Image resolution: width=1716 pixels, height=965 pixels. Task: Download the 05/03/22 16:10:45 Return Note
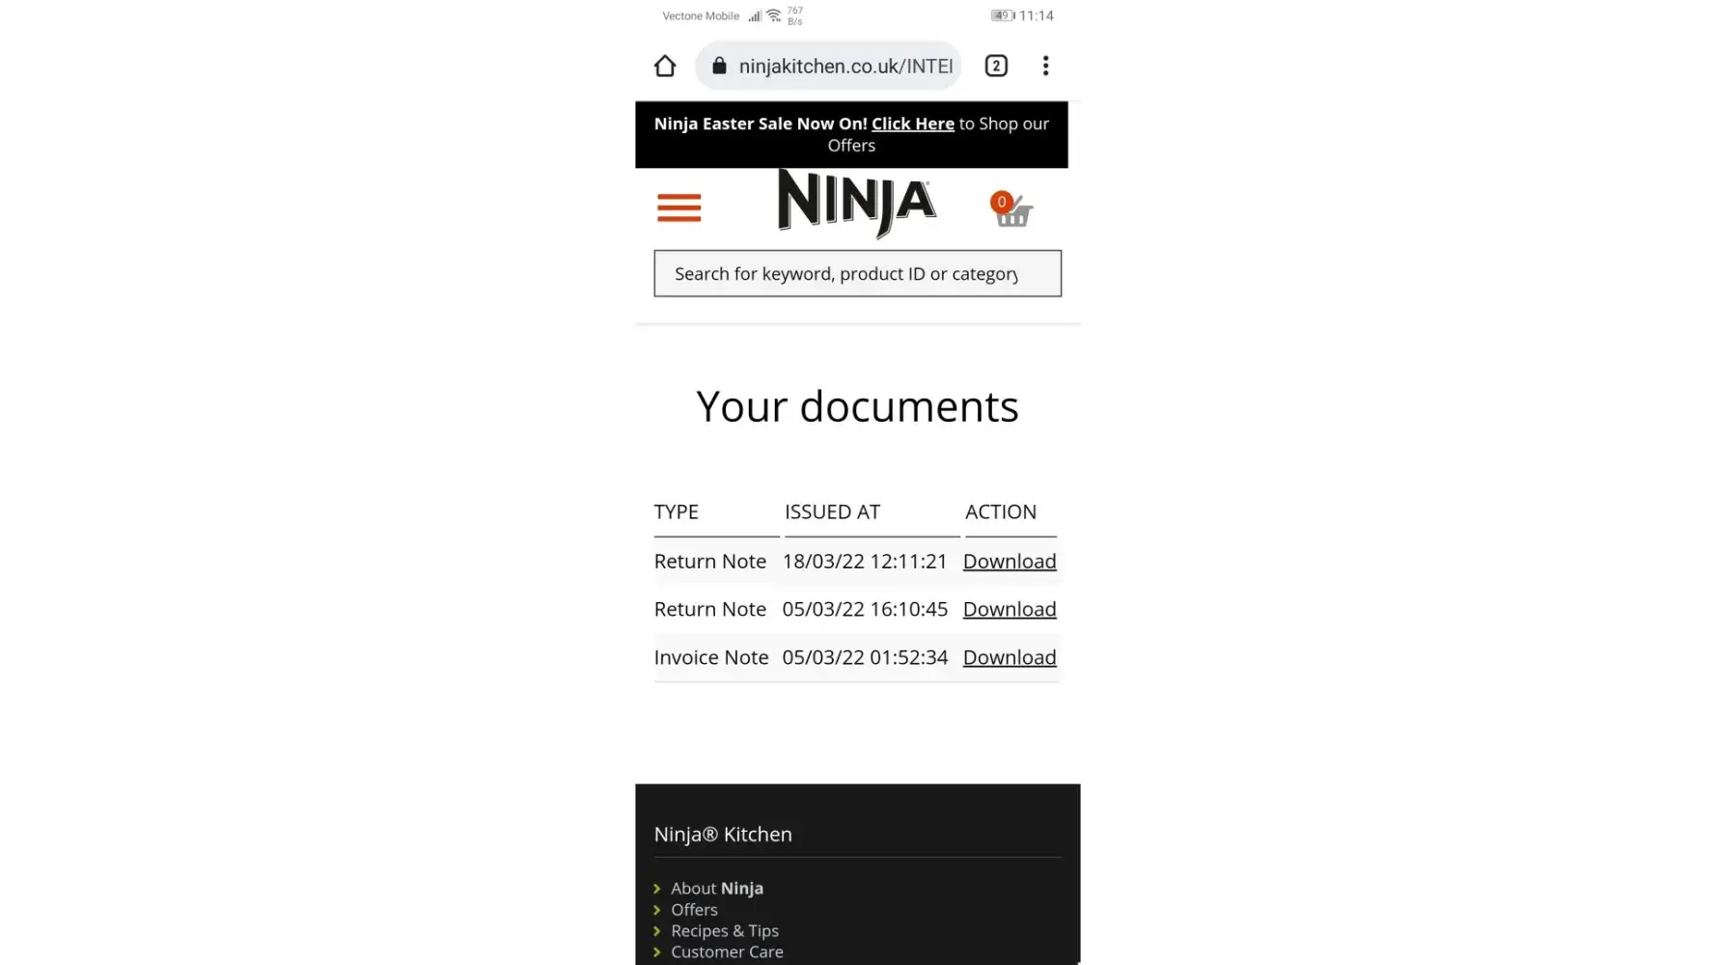tap(1010, 610)
